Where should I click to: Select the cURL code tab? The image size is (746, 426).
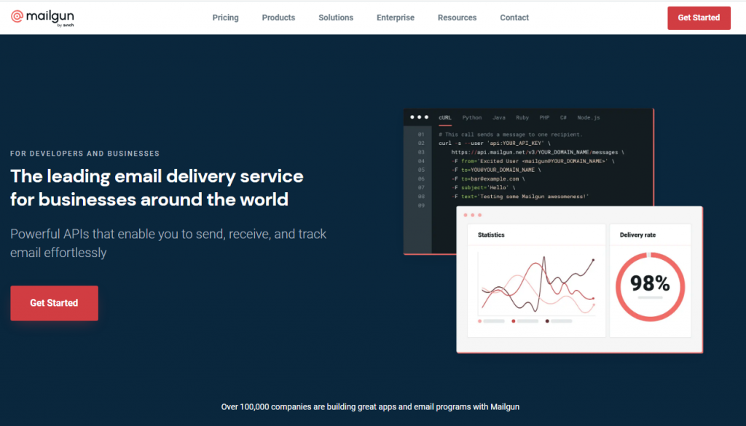[x=445, y=117]
